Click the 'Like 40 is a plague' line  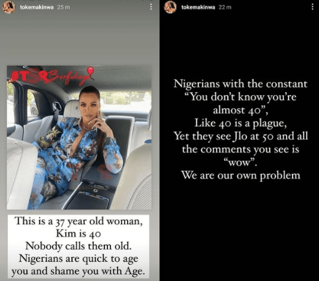pyautogui.click(x=240, y=123)
